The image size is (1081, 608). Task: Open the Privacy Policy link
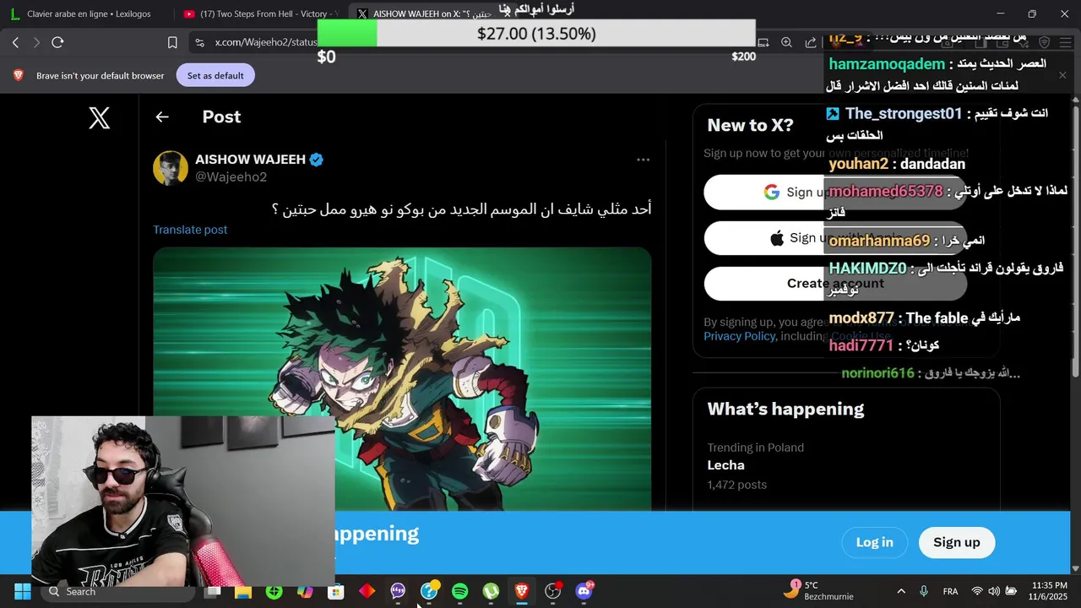click(x=739, y=336)
